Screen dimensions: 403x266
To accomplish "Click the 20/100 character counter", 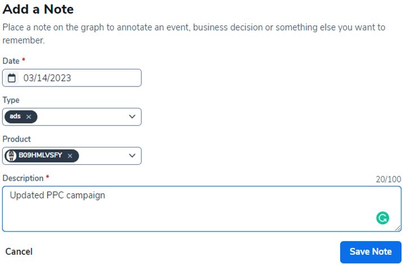I will point(388,179).
